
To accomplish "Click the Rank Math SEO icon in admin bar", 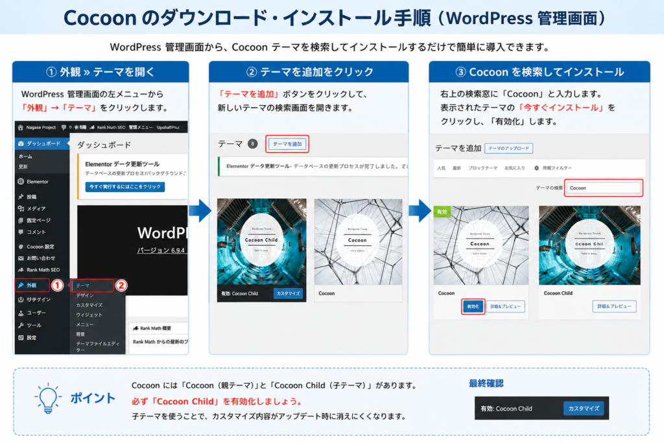I will click(x=92, y=128).
